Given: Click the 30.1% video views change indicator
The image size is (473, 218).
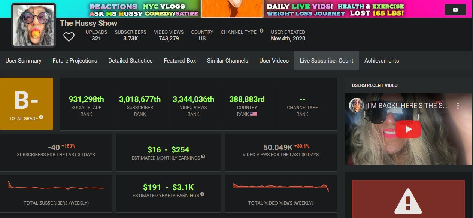Looking at the screenshot, I should click(x=302, y=146).
